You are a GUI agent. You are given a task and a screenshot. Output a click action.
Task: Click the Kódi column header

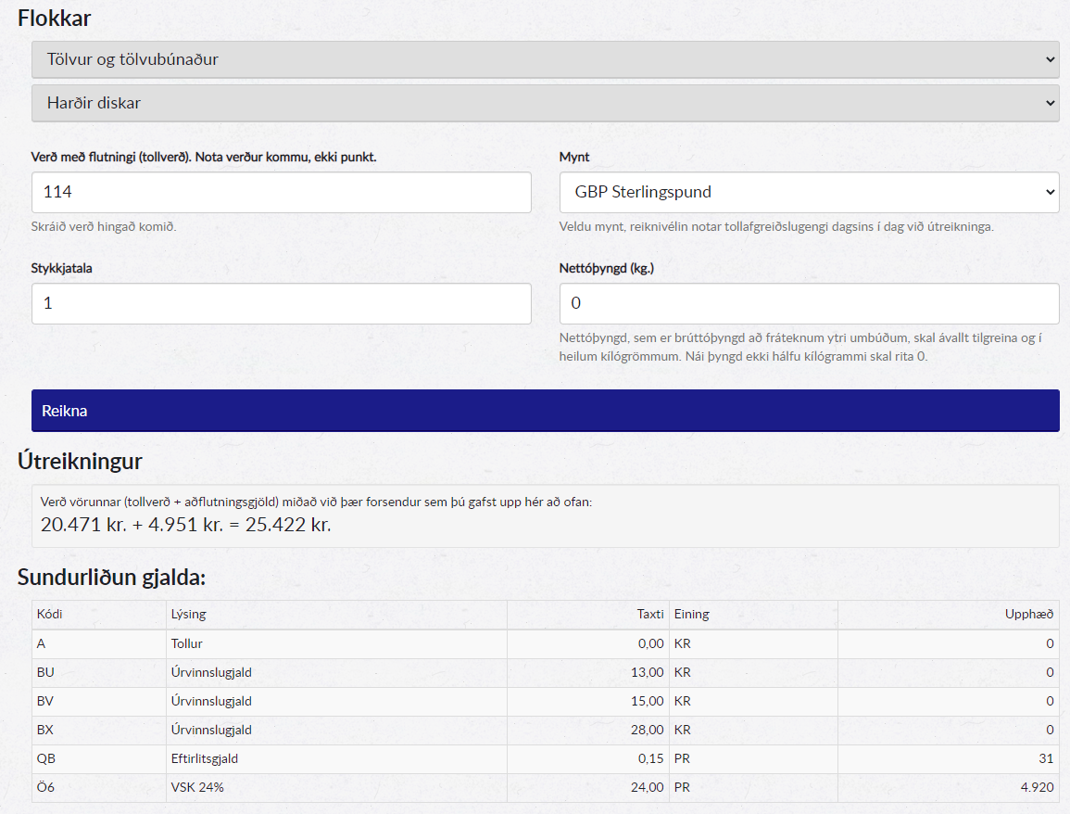(x=50, y=614)
